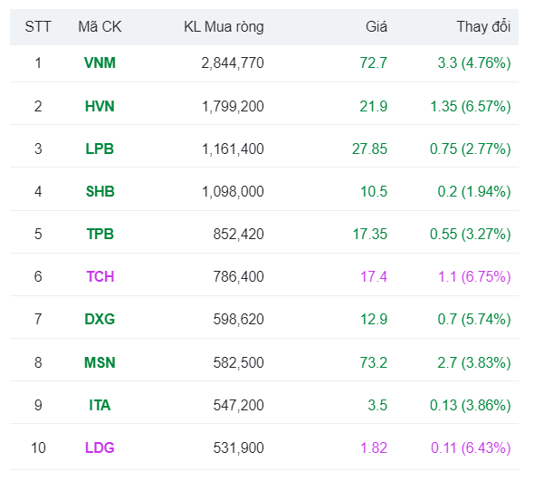The image size is (534, 481).
Task: Open the LPB stock code link
Action: pyautogui.click(x=100, y=149)
